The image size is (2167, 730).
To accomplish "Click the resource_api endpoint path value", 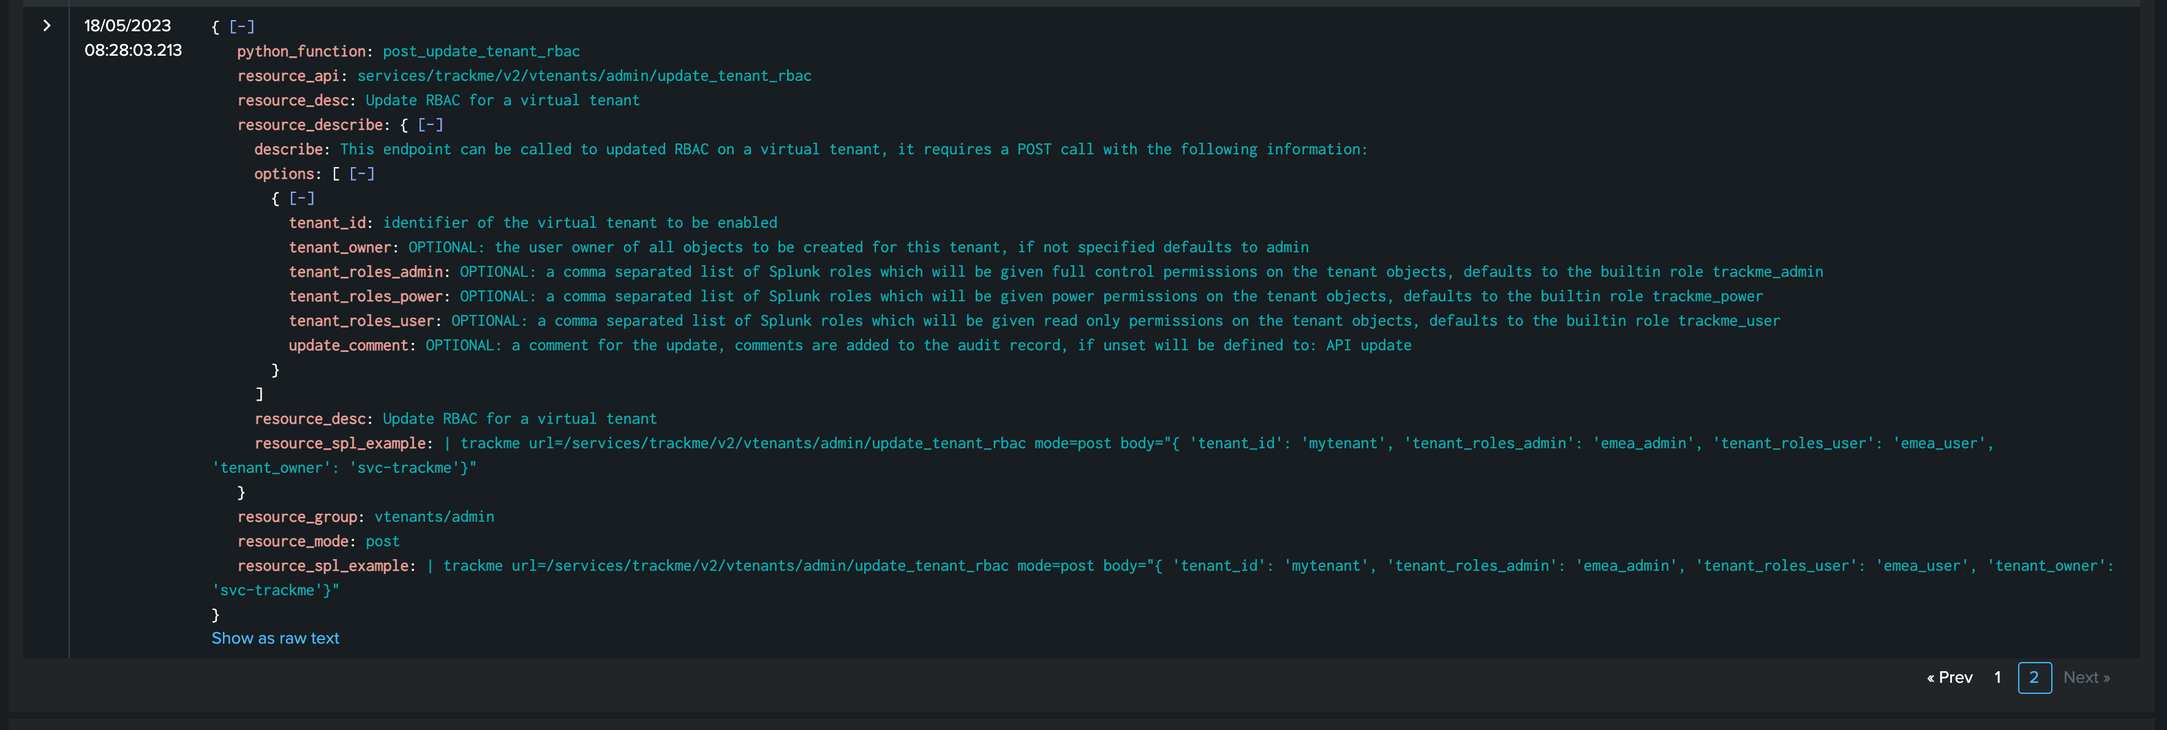I will 584,76.
